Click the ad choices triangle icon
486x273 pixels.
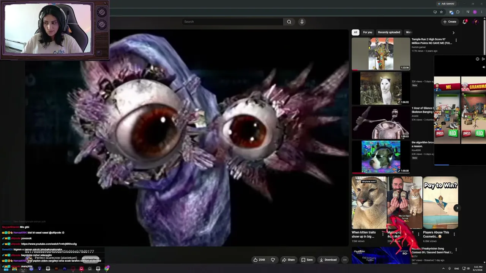[x=483, y=59]
